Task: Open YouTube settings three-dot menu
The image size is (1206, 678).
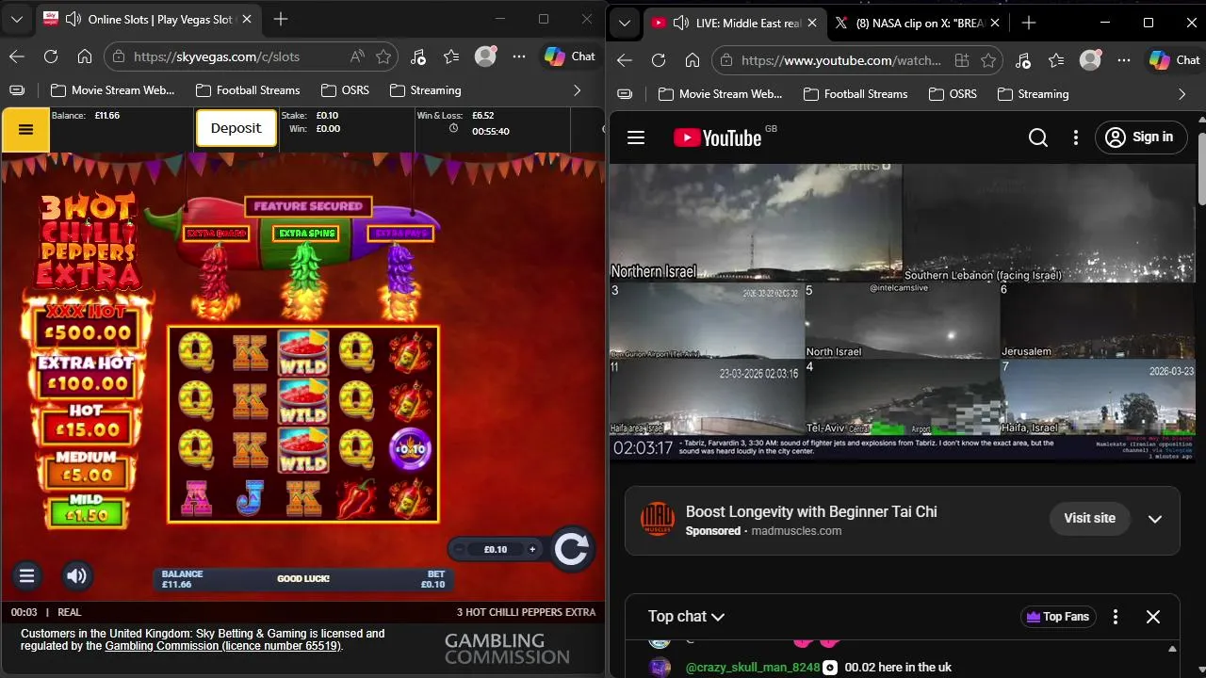Action: pos(1076,137)
